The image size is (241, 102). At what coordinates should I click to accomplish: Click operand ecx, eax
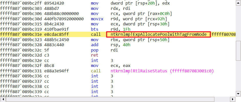[121, 66]
